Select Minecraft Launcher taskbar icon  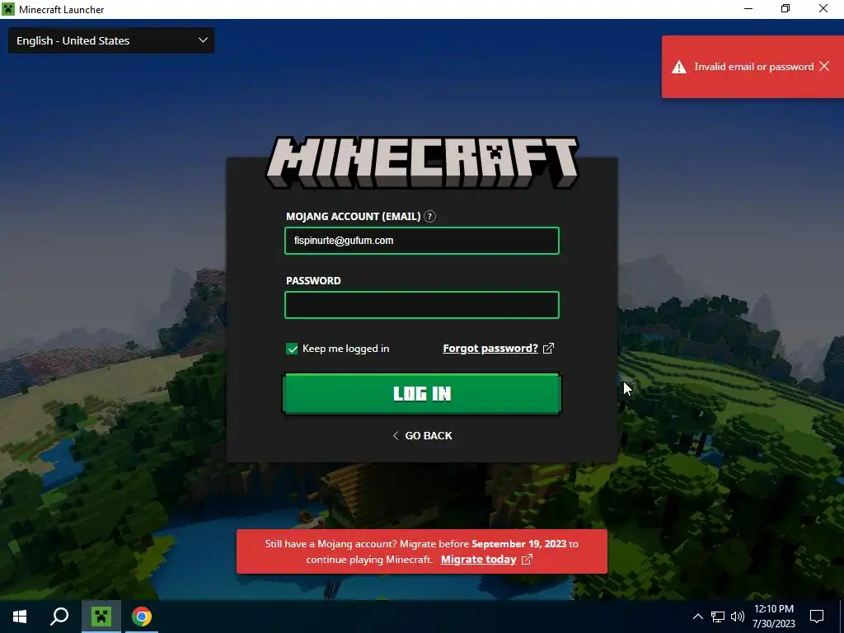point(101,617)
